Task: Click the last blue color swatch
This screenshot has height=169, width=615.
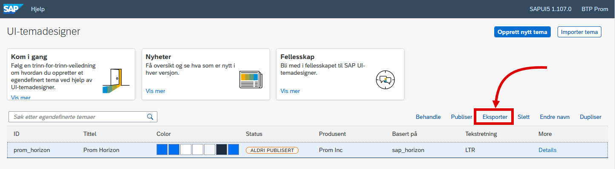Action: 233,149
